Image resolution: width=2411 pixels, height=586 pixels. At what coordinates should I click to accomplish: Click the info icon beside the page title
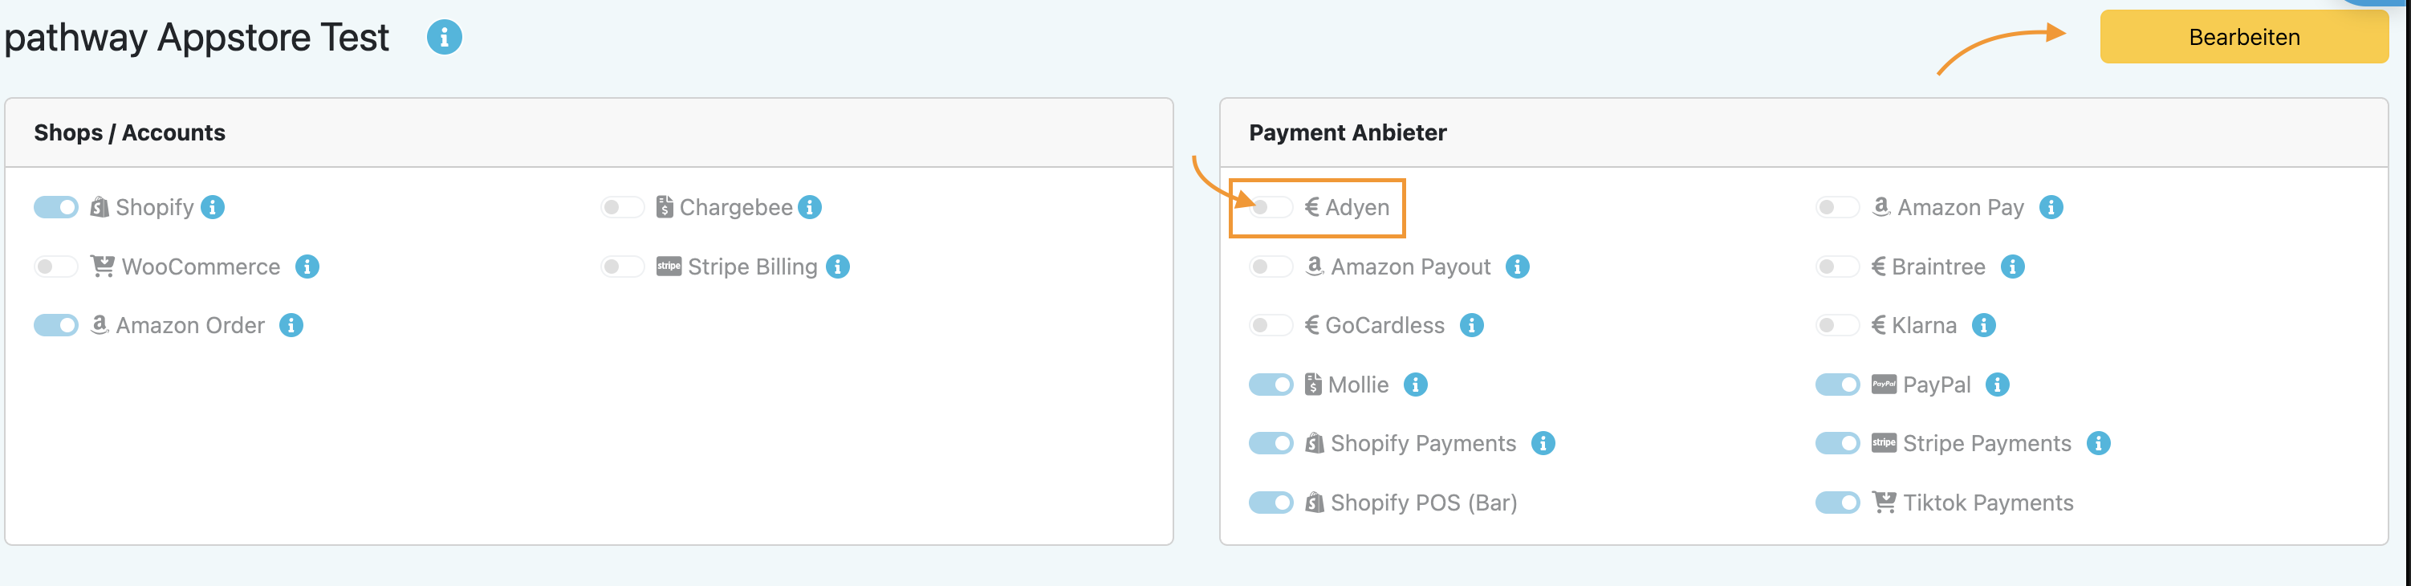pyautogui.click(x=444, y=38)
